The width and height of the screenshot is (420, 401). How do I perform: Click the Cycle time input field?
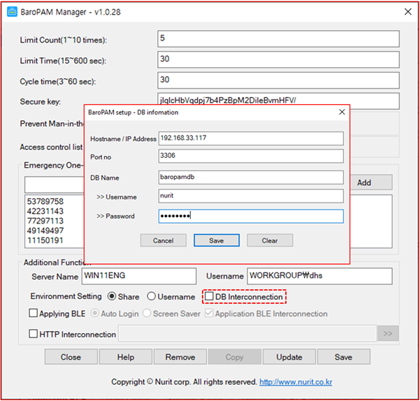[279, 80]
